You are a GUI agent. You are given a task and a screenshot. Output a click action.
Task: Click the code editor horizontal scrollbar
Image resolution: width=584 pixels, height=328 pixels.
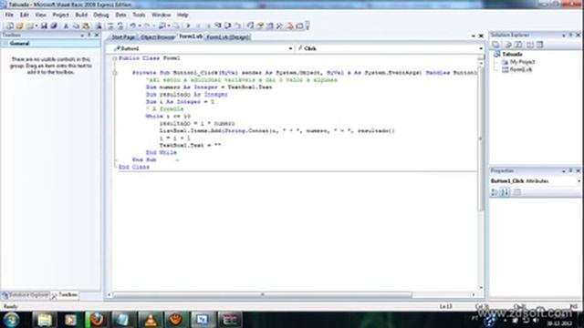point(262,295)
